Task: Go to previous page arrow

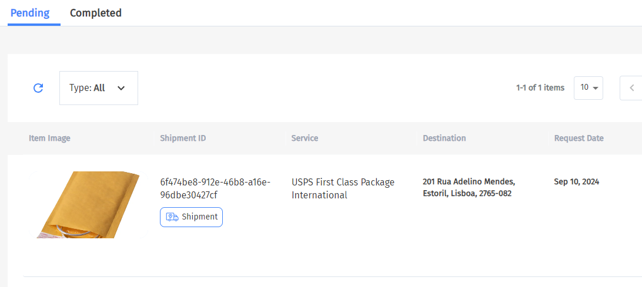Action: click(631, 88)
